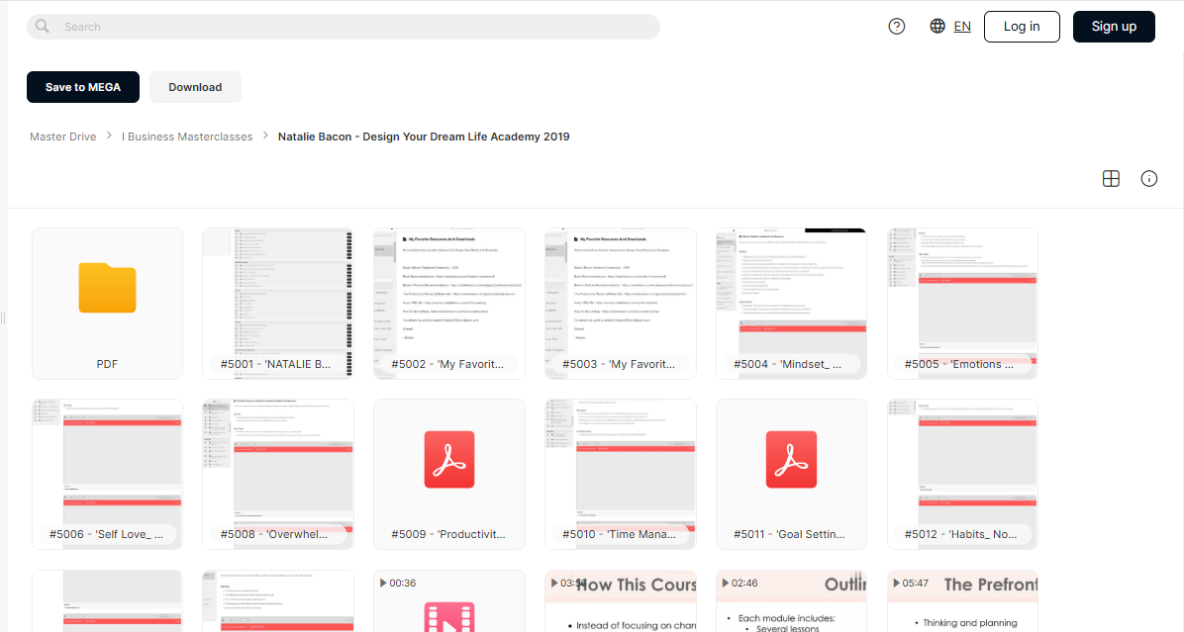Click Save to MEGA button

coord(83,87)
